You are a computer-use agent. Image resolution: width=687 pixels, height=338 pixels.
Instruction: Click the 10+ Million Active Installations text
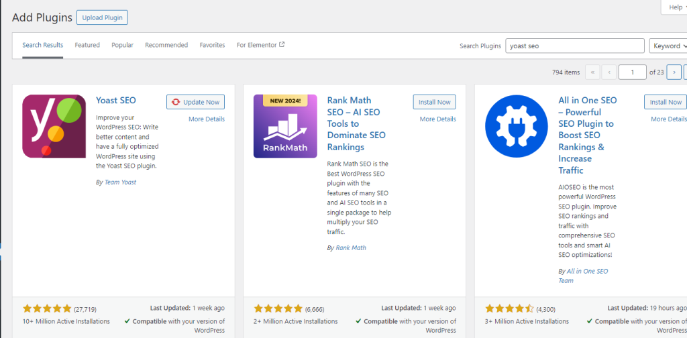point(66,321)
